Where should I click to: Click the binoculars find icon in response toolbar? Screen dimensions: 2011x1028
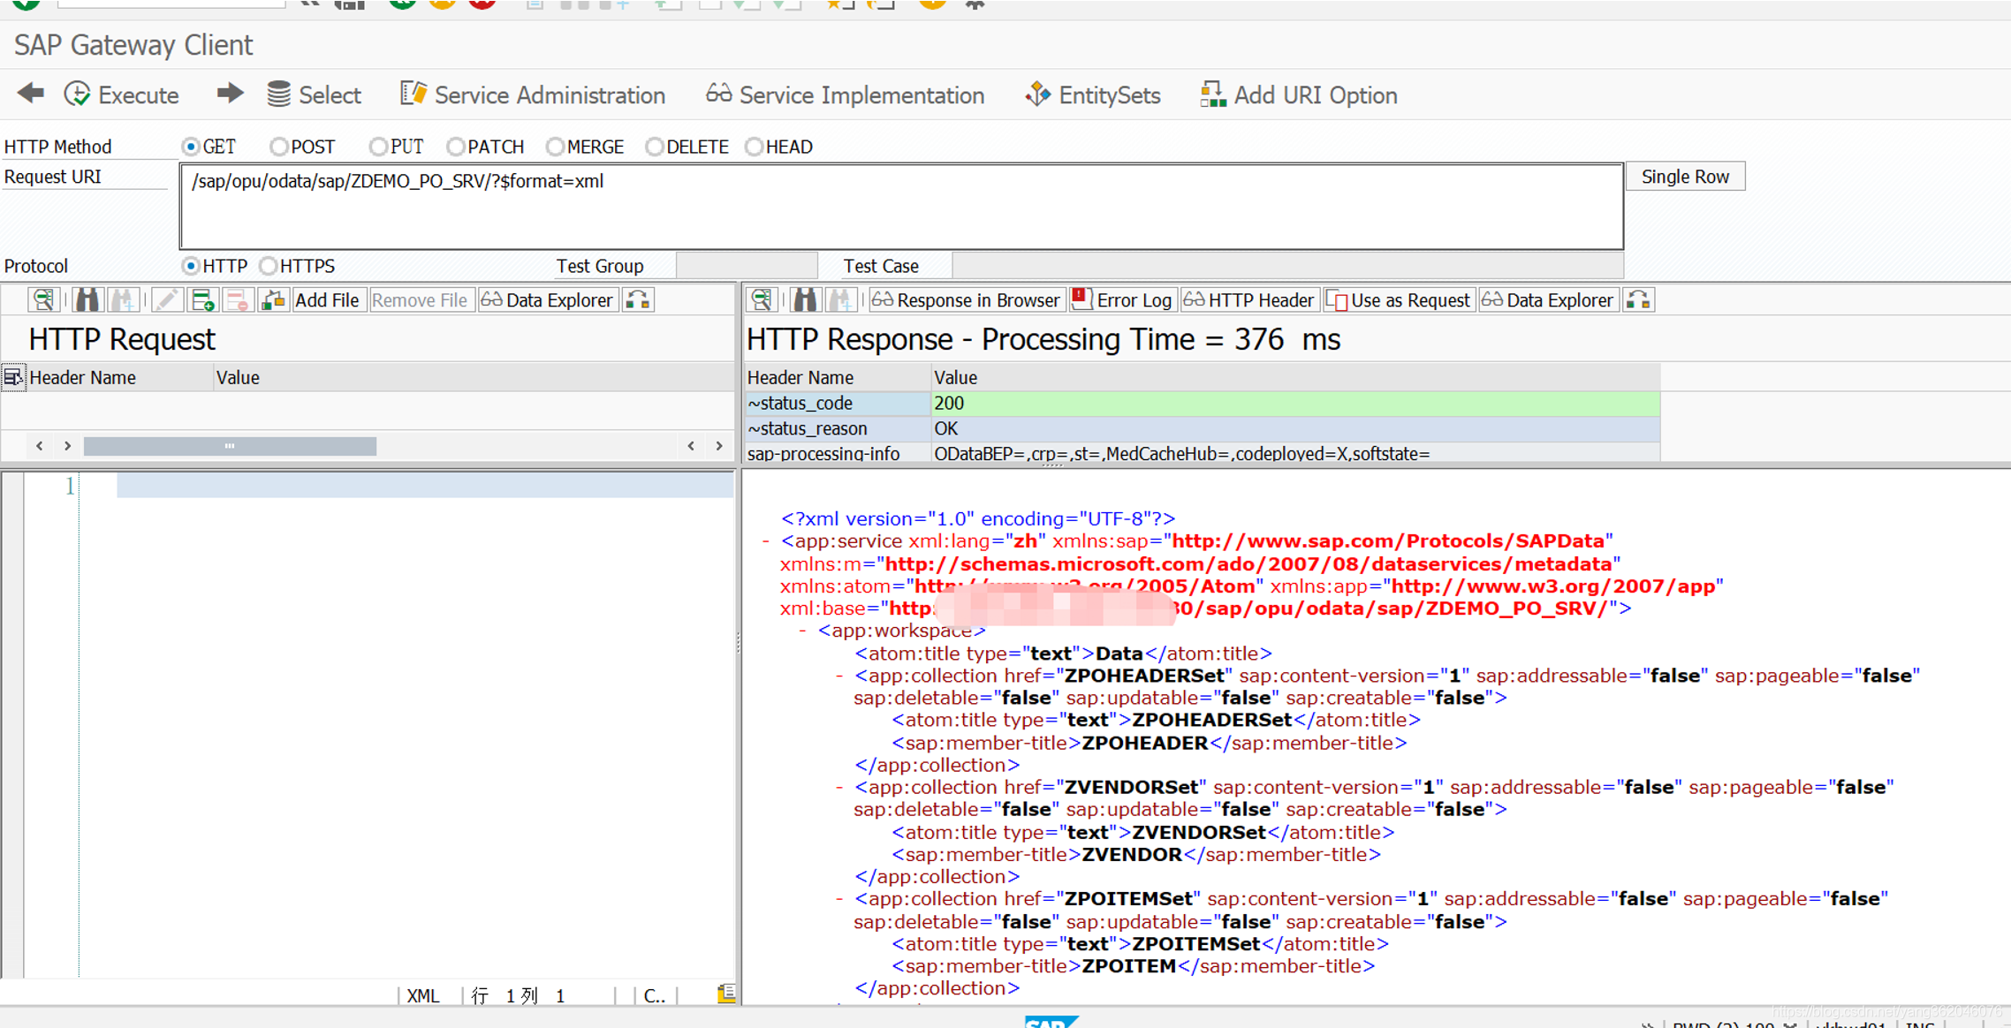coord(804,300)
